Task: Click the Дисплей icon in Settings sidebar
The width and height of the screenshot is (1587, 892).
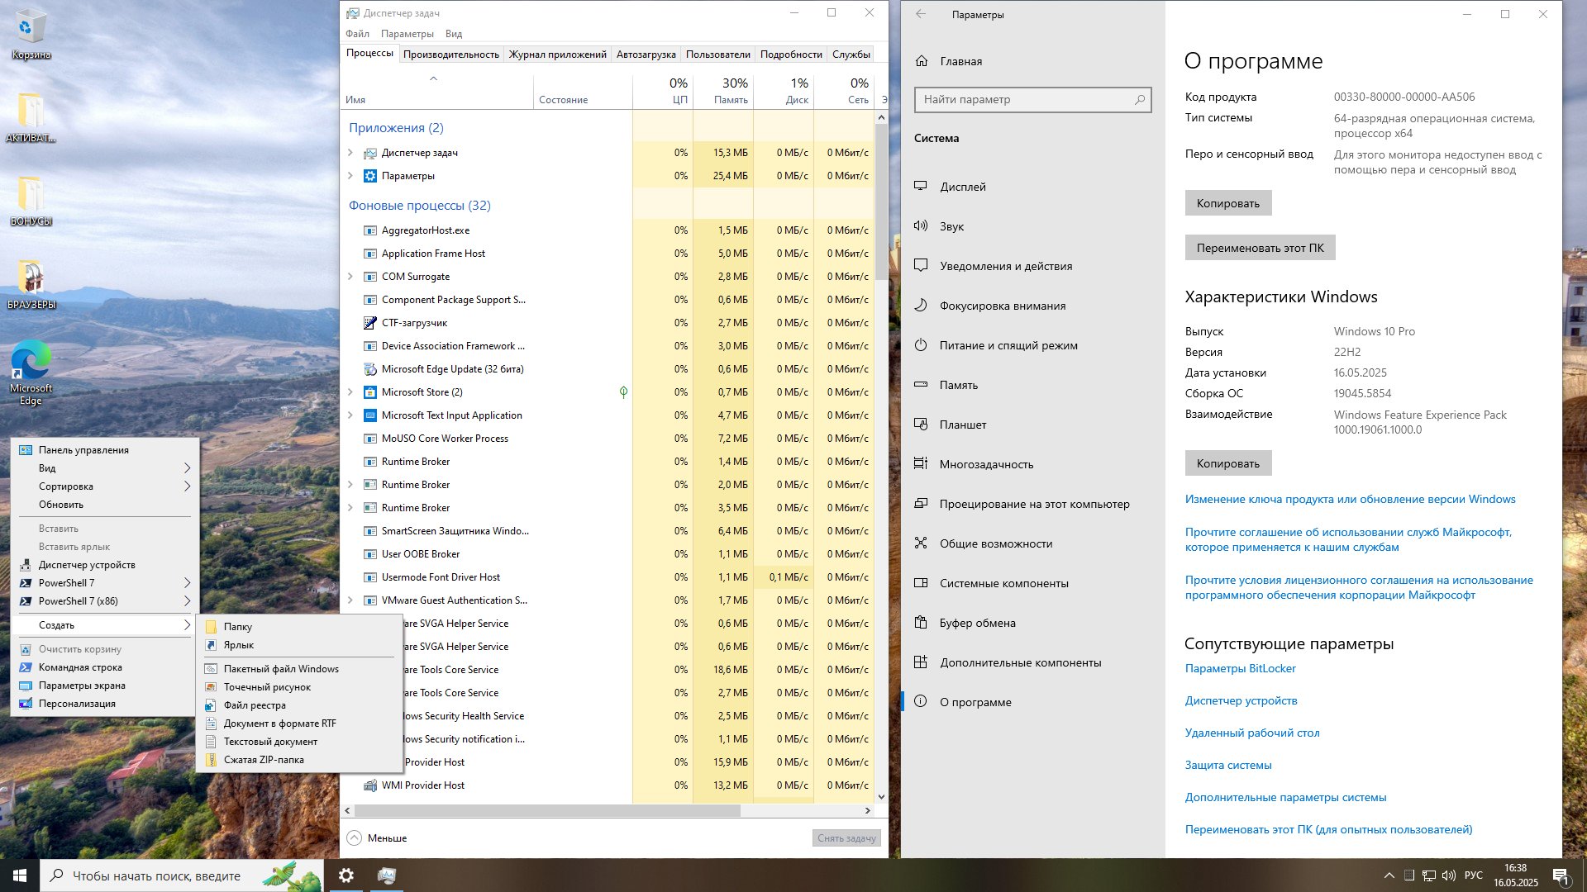Action: [921, 187]
